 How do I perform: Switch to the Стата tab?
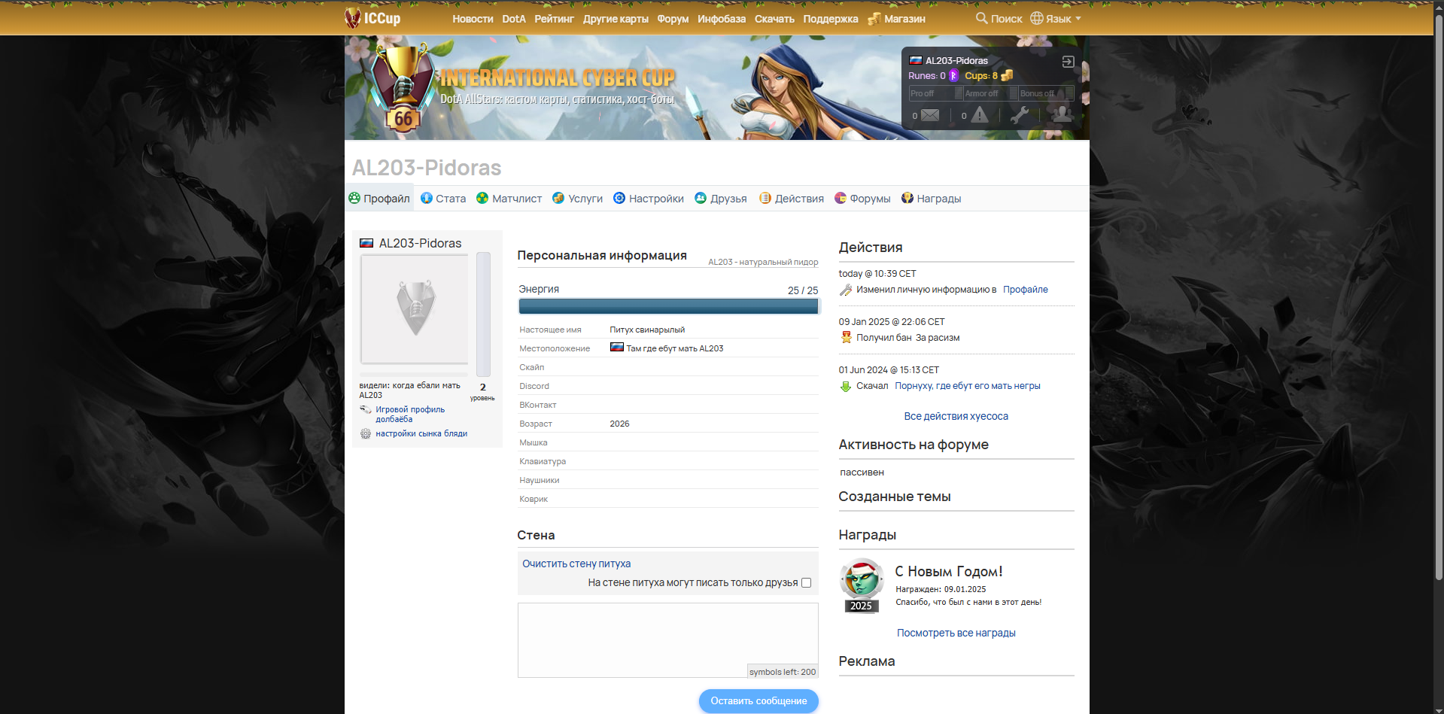coord(443,198)
